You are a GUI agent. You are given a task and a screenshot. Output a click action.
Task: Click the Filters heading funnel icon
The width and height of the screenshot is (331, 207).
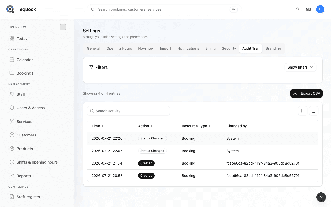pyautogui.click(x=91, y=67)
